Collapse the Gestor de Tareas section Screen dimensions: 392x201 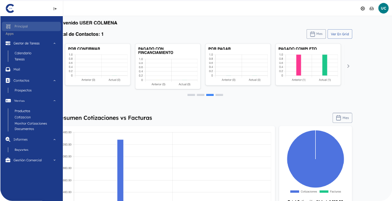[x=55, y=43]
